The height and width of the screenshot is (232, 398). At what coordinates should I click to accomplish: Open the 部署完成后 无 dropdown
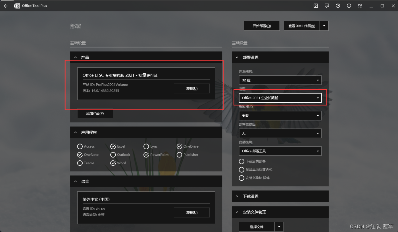pos(280,133)
